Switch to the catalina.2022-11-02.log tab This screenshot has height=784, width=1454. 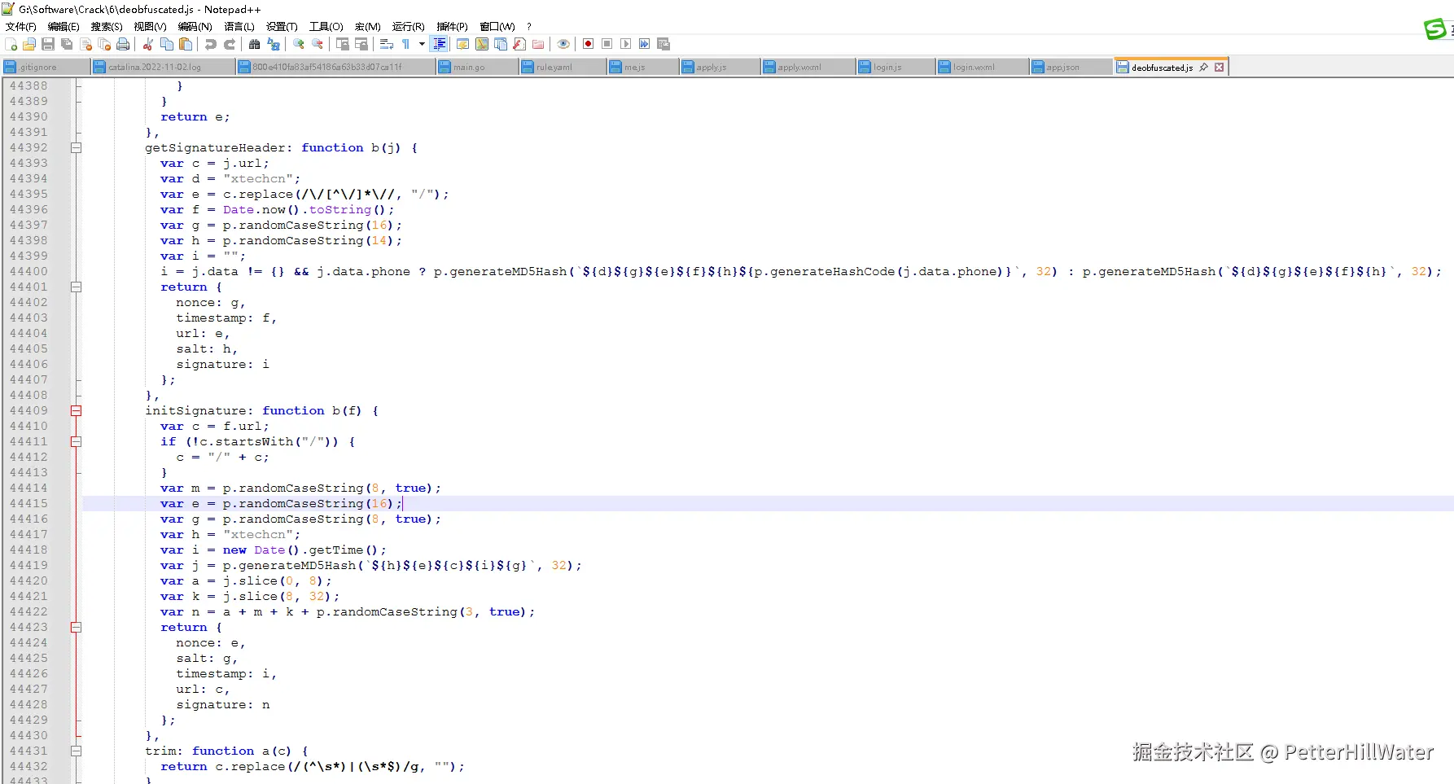click(164, 68)
